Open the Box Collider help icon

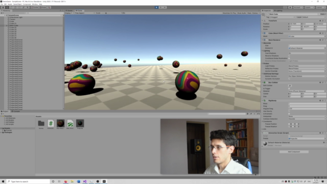tap(320, 82)
